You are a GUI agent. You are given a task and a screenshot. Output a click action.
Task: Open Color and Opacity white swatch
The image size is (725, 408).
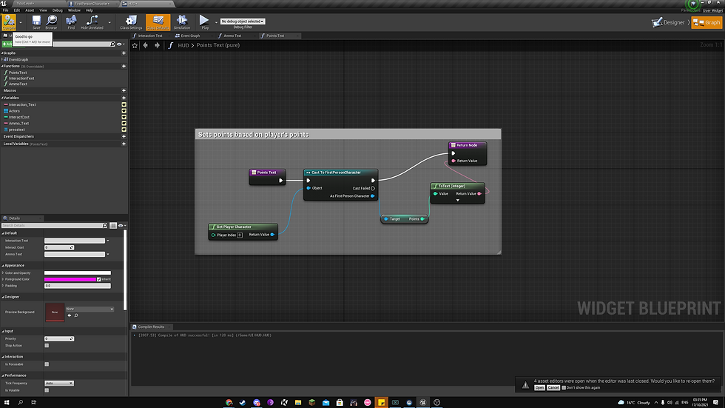(x=78, y=273)
